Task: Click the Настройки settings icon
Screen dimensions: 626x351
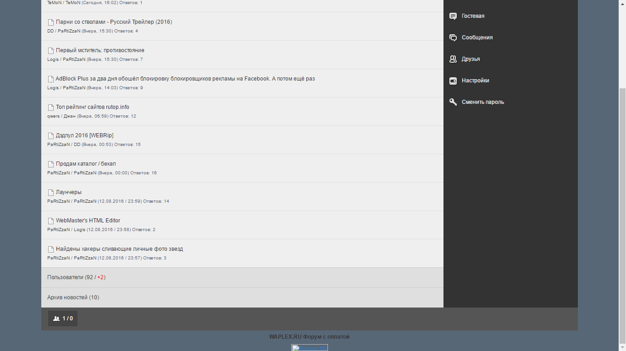Action: (453, 81)
